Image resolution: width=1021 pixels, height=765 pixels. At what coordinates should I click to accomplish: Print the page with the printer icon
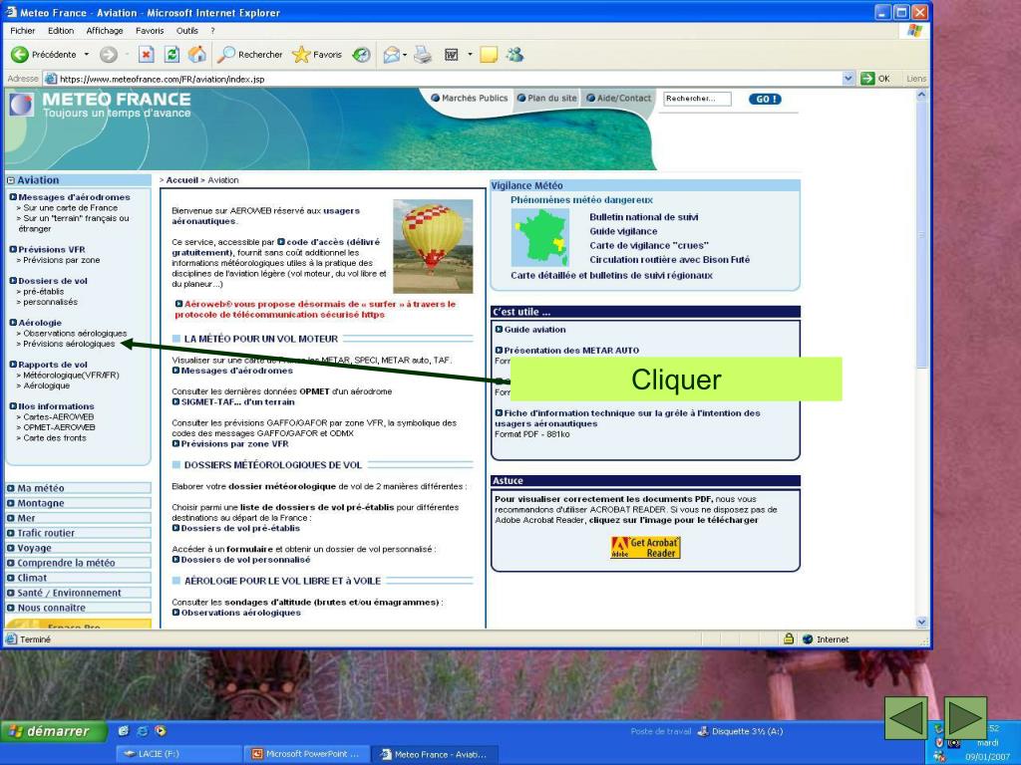pos(423,55)
